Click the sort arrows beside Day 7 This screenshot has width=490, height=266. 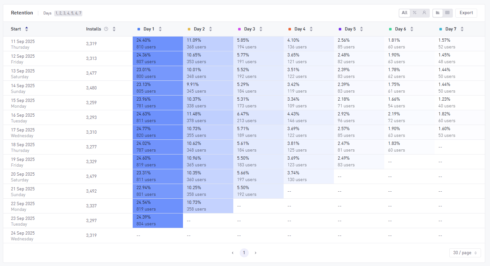[x=462, y=29]
